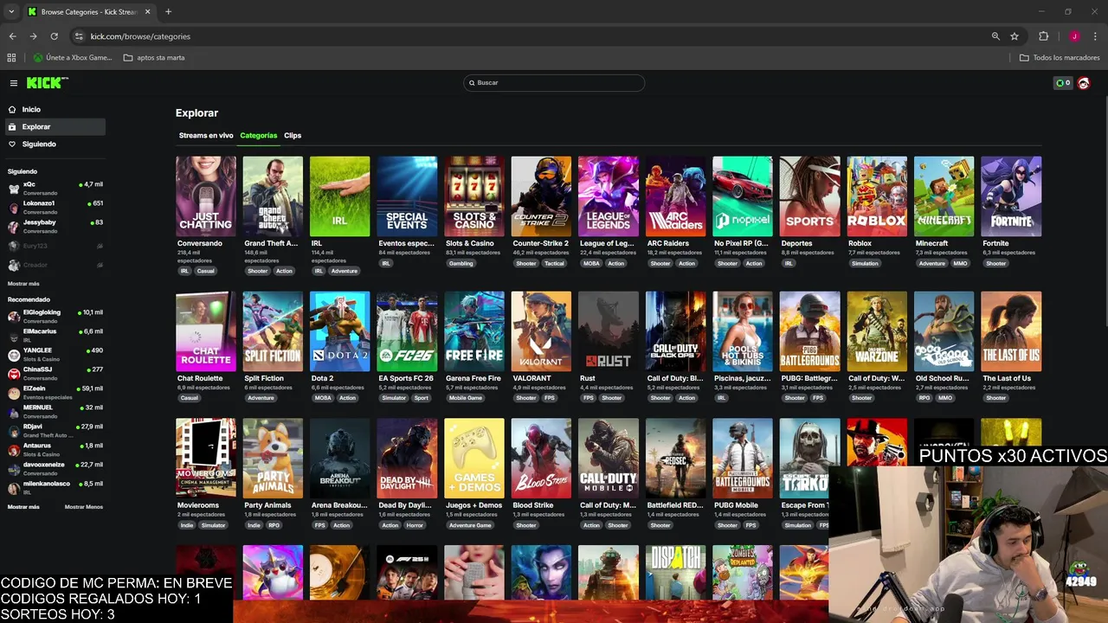Open the Just Chatting category thumbnail

(206, 196)
